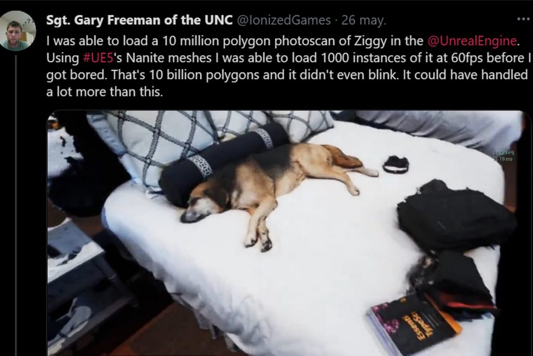Viewport: 533px width, 356px height.
Task: Click the small black mask on the bed
Action: [396, 164]
